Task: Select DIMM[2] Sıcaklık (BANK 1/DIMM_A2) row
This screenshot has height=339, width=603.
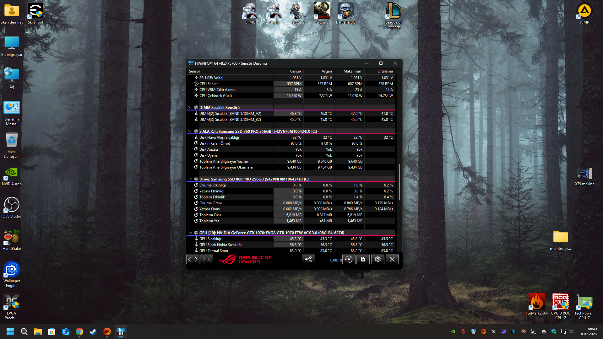Action: 291,114
